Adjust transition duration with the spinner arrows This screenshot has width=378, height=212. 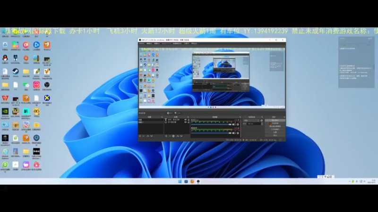click(x=262, y=123)
